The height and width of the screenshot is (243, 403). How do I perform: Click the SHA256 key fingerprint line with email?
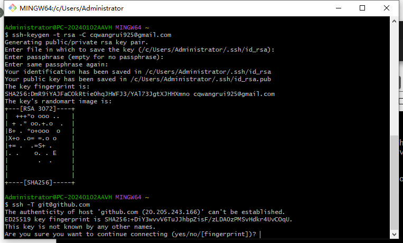(x=139, y=94)
